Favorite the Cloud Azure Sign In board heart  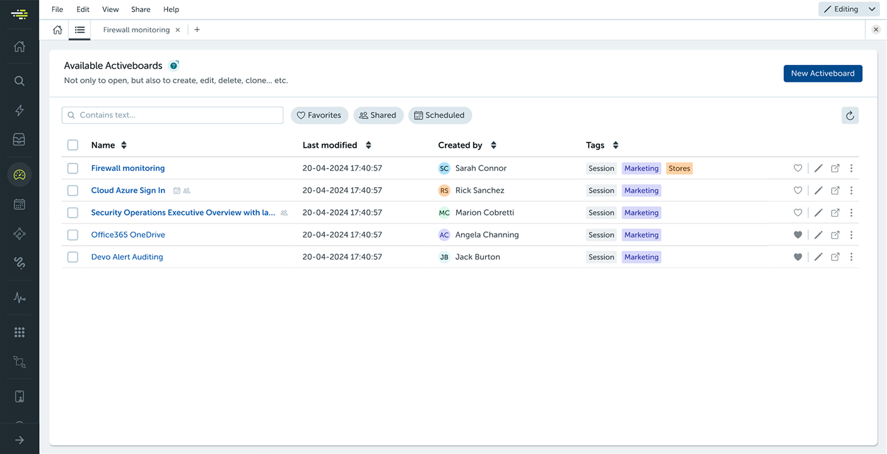click(x=797, y=190)
